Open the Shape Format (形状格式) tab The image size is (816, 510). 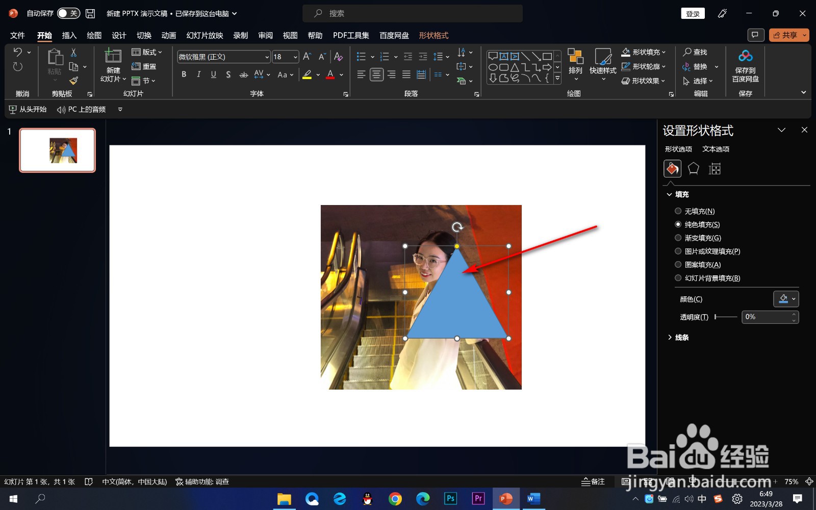point(433,35)
